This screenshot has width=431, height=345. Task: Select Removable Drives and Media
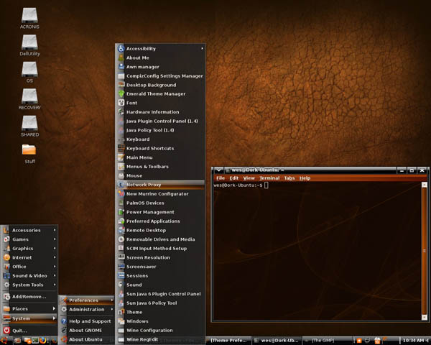160,239
